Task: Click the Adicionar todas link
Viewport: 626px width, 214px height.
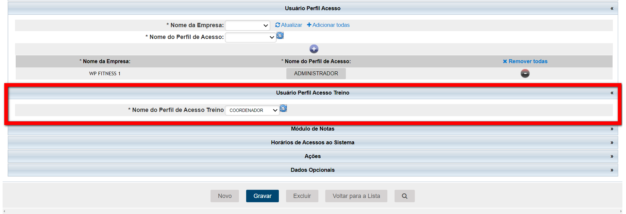Action: pyautogui.click(x=328, y=25)
